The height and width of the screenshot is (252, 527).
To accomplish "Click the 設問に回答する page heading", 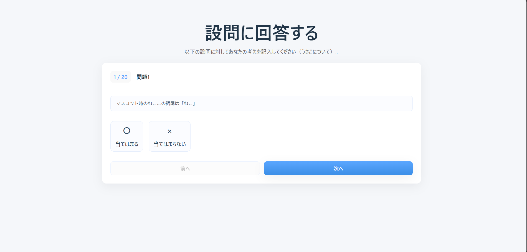I will [262, 33].
